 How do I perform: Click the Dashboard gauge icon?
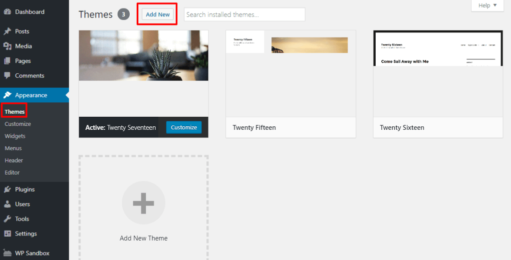pos(7,12)
